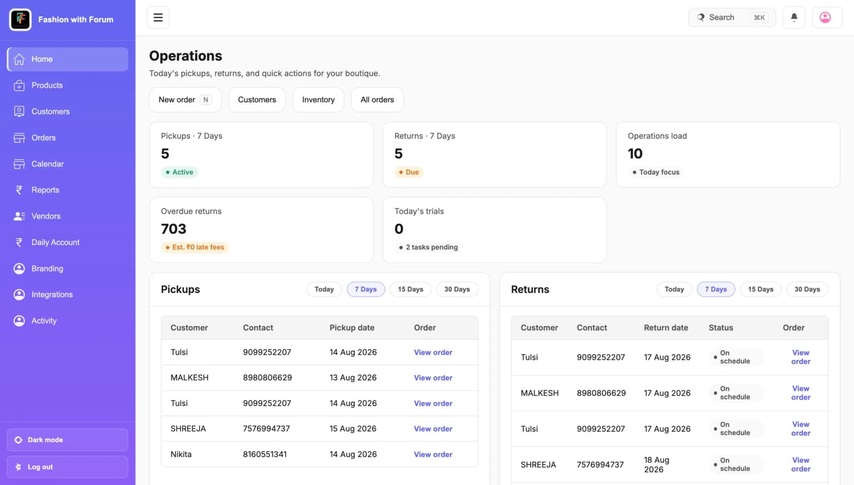Select 30 Days filter in Pickups panel

click(x=457, y=289)
